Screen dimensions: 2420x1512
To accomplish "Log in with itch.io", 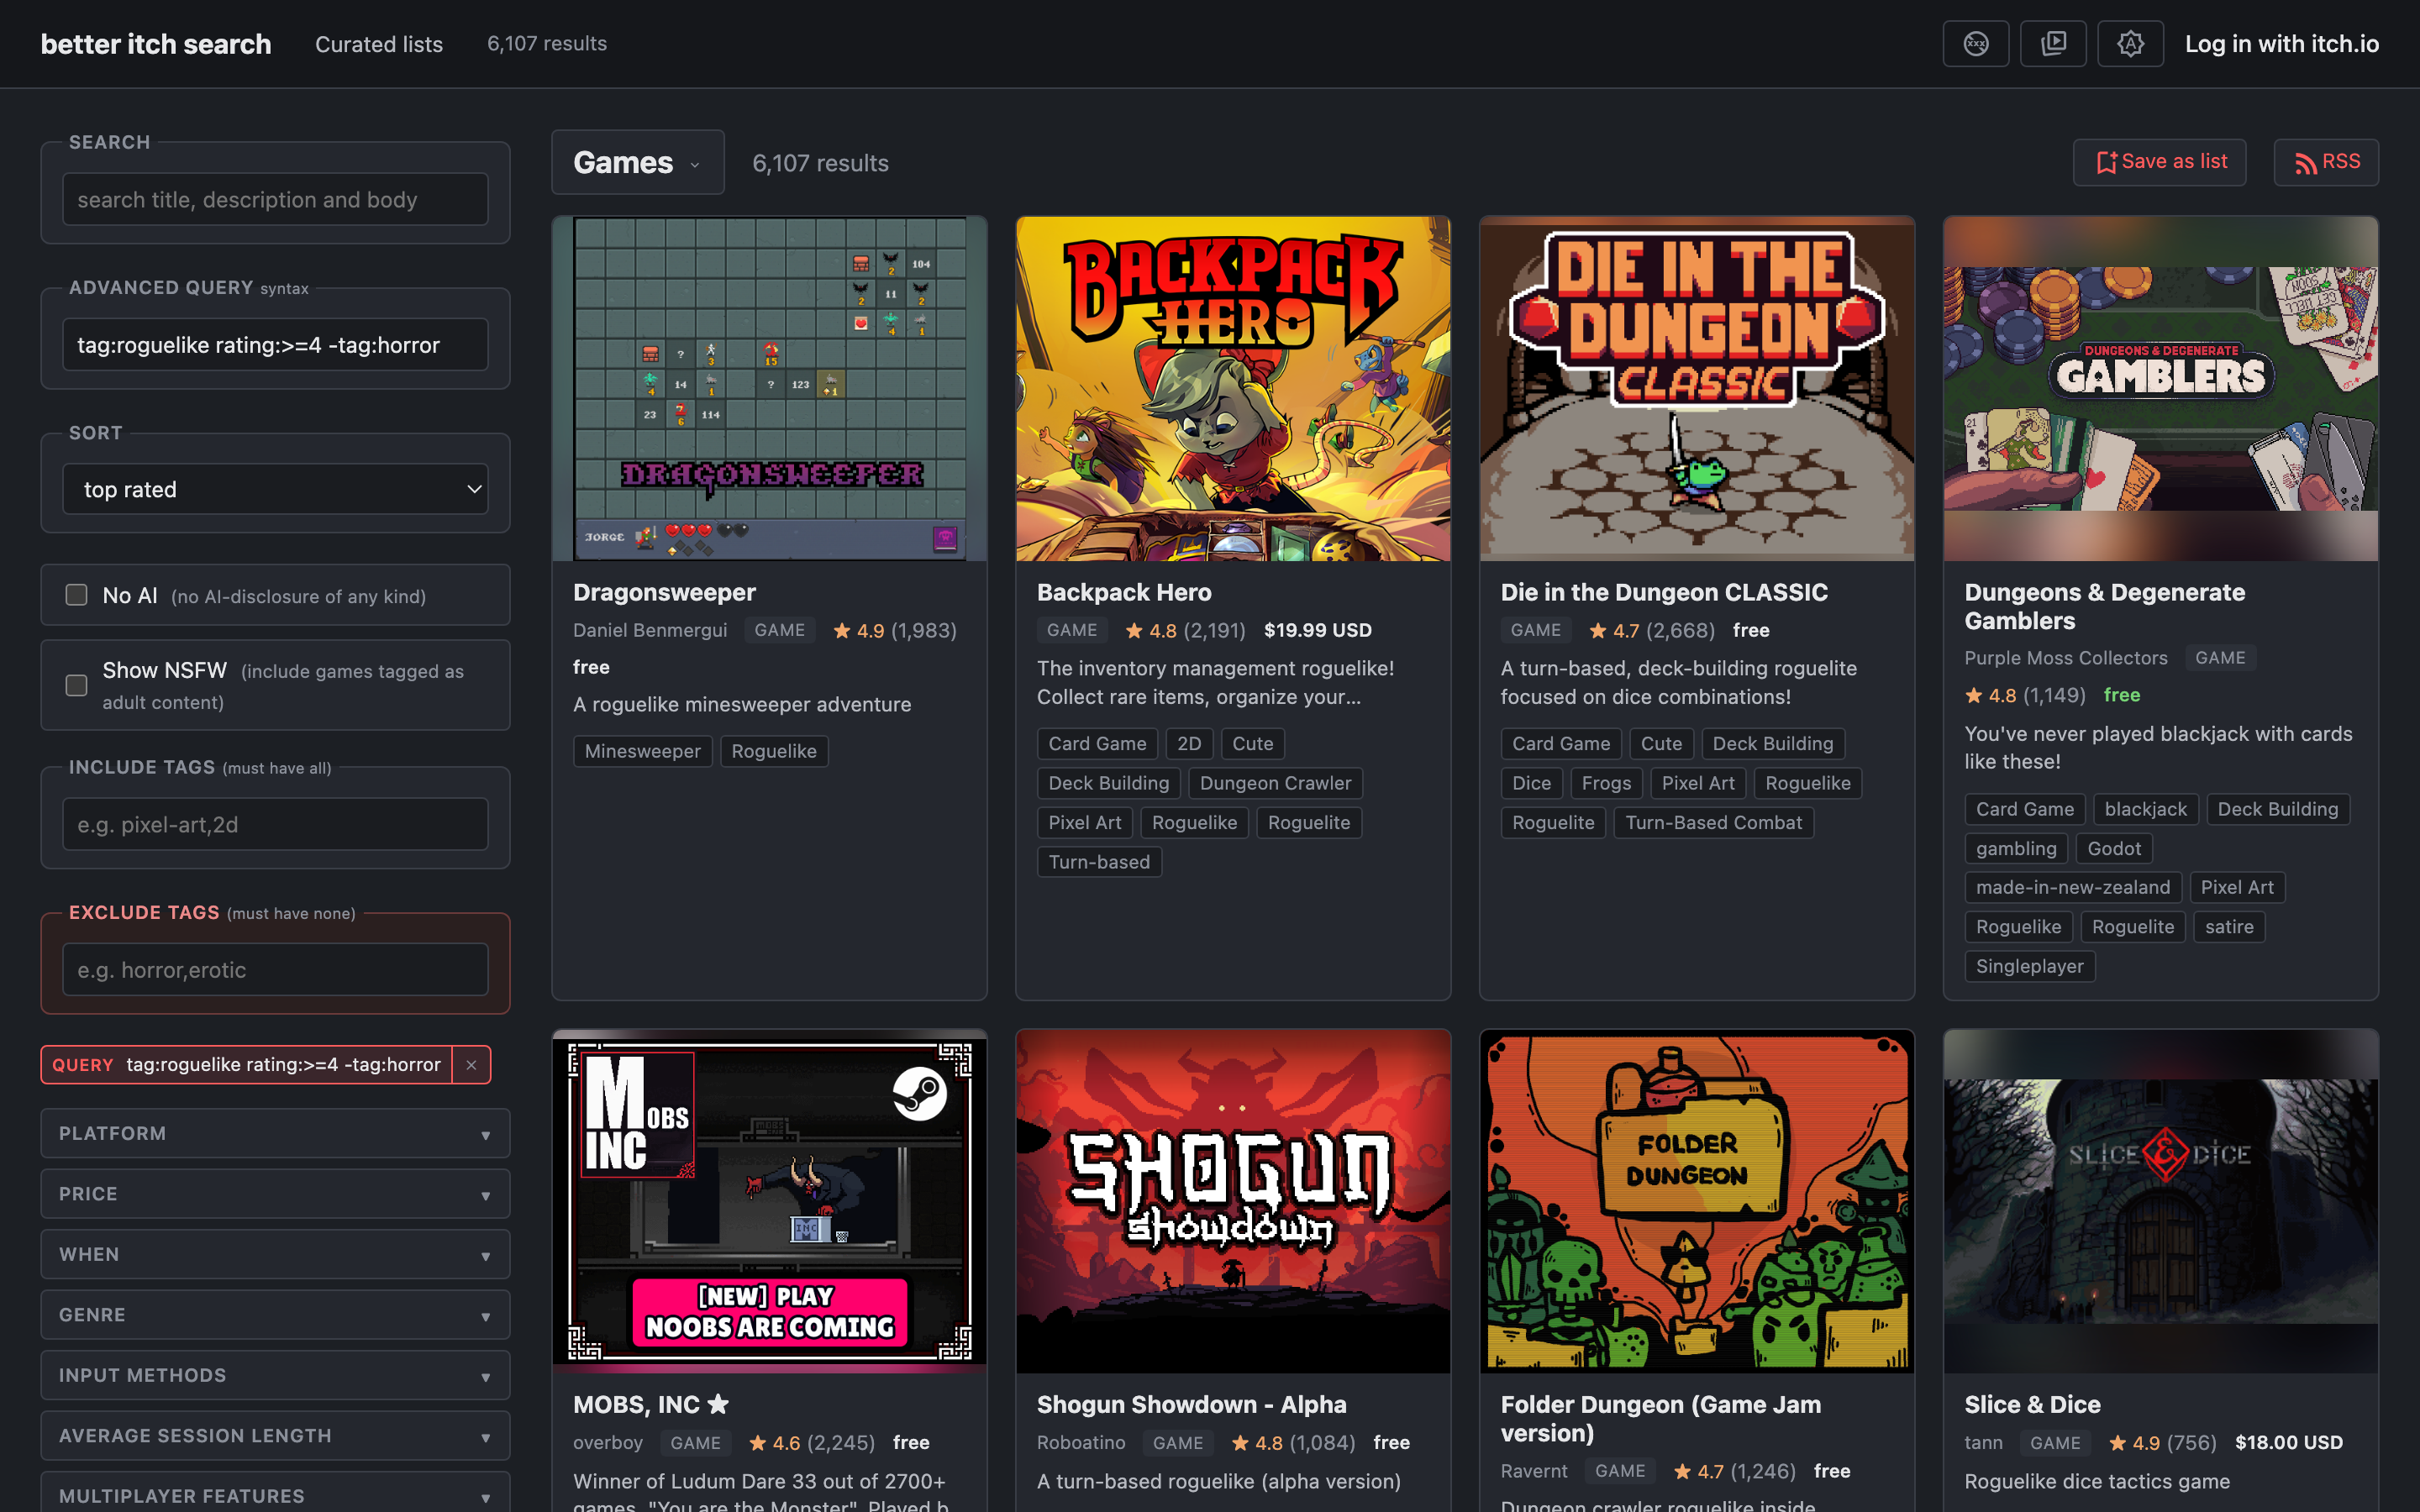I will [x=2281, y=44].
